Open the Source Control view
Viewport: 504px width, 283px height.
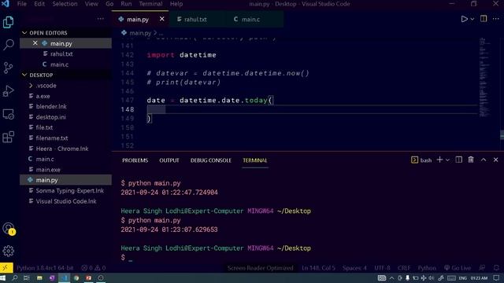pyautogui.click(x=8, y=68)
